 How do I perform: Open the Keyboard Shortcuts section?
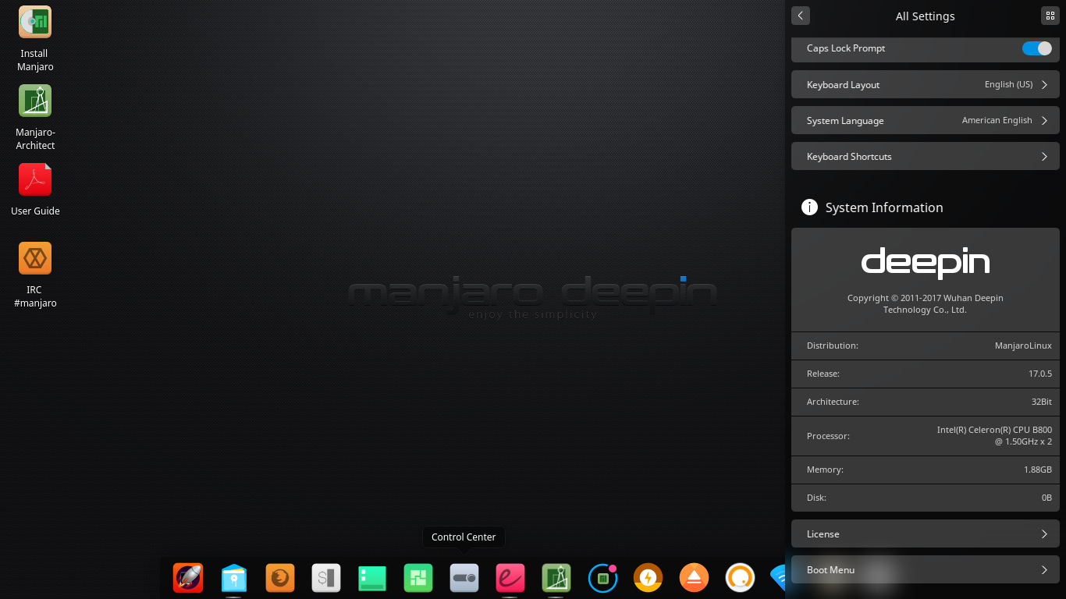click(x=926, y=156)
